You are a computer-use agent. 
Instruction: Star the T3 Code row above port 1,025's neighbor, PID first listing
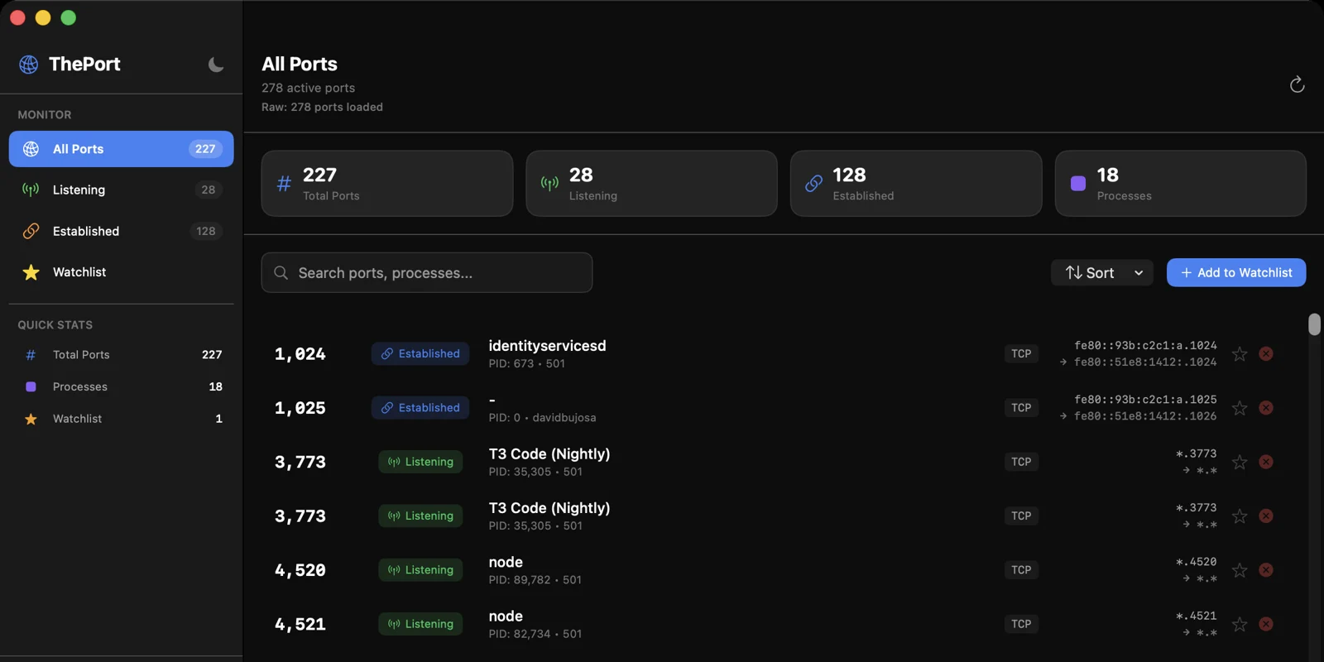1240,462
